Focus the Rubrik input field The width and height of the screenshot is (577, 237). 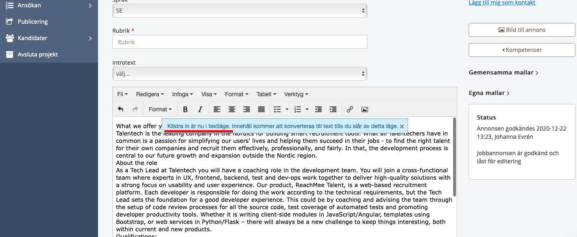pos(240,42)
